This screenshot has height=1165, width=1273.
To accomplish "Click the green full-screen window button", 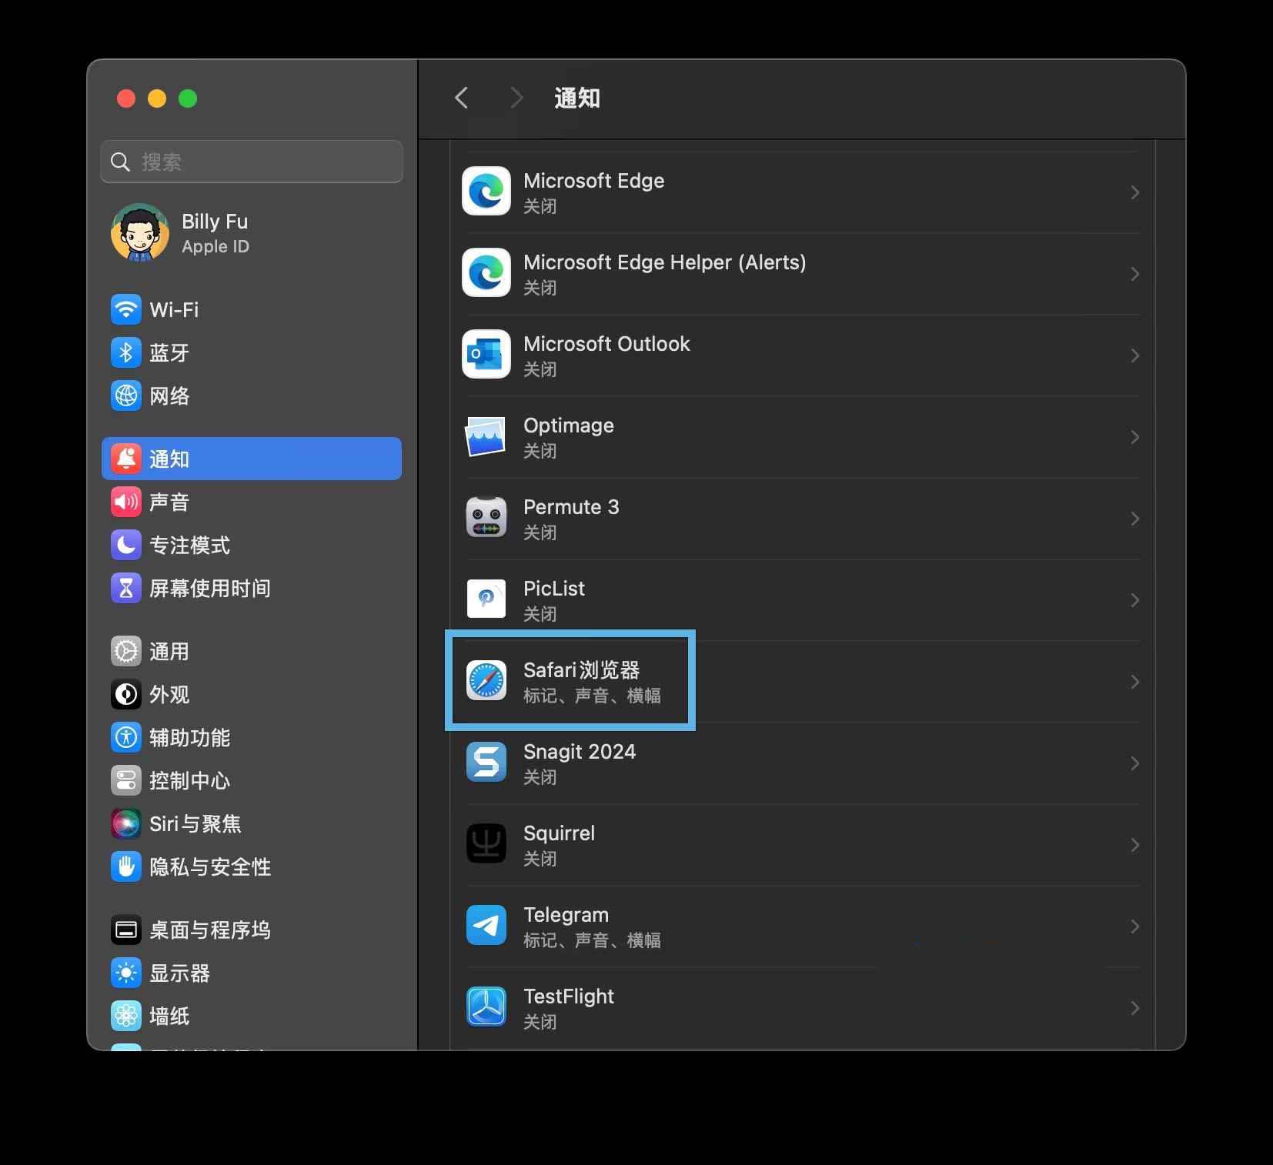I will 188,98.
